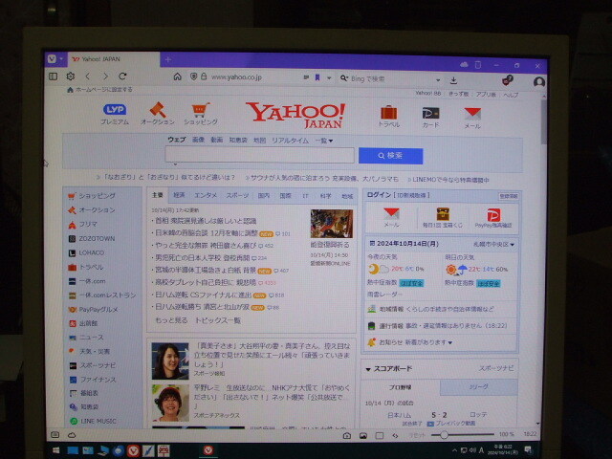
Task: Go forward with the right arrow
Action: (105, 76)
